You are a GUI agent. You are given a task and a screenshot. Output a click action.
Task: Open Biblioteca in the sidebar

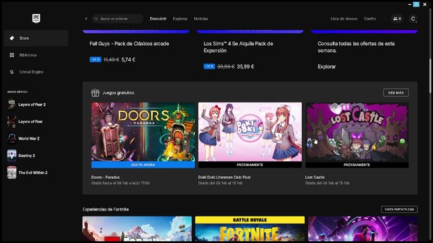[x=36, y=55]
